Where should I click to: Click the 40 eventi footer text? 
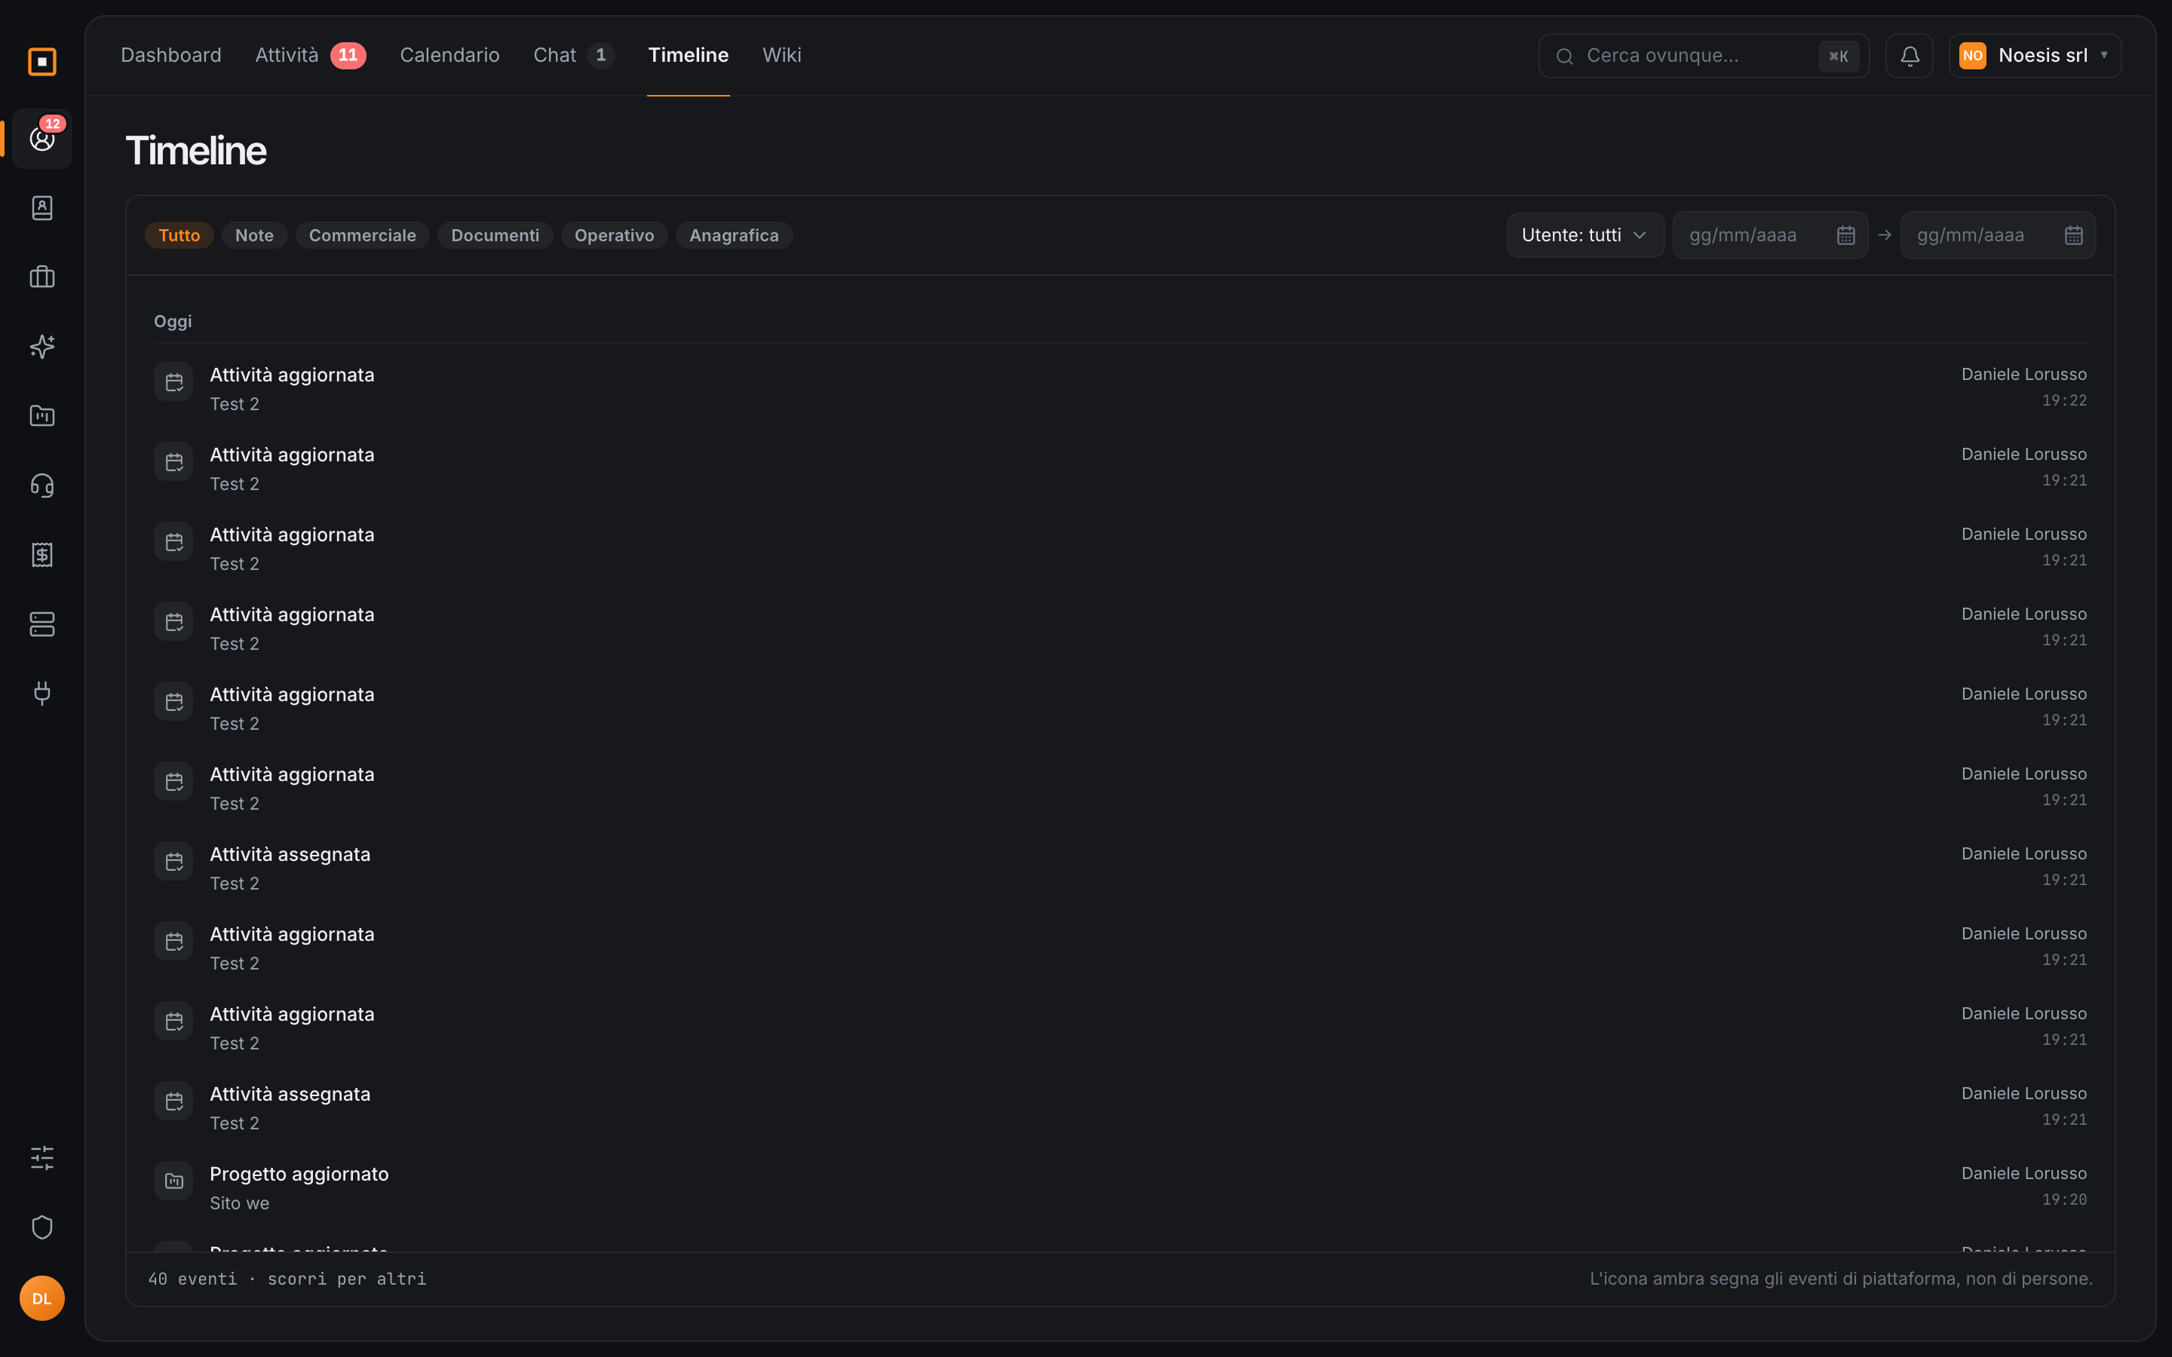click(x=287, y=1279)
